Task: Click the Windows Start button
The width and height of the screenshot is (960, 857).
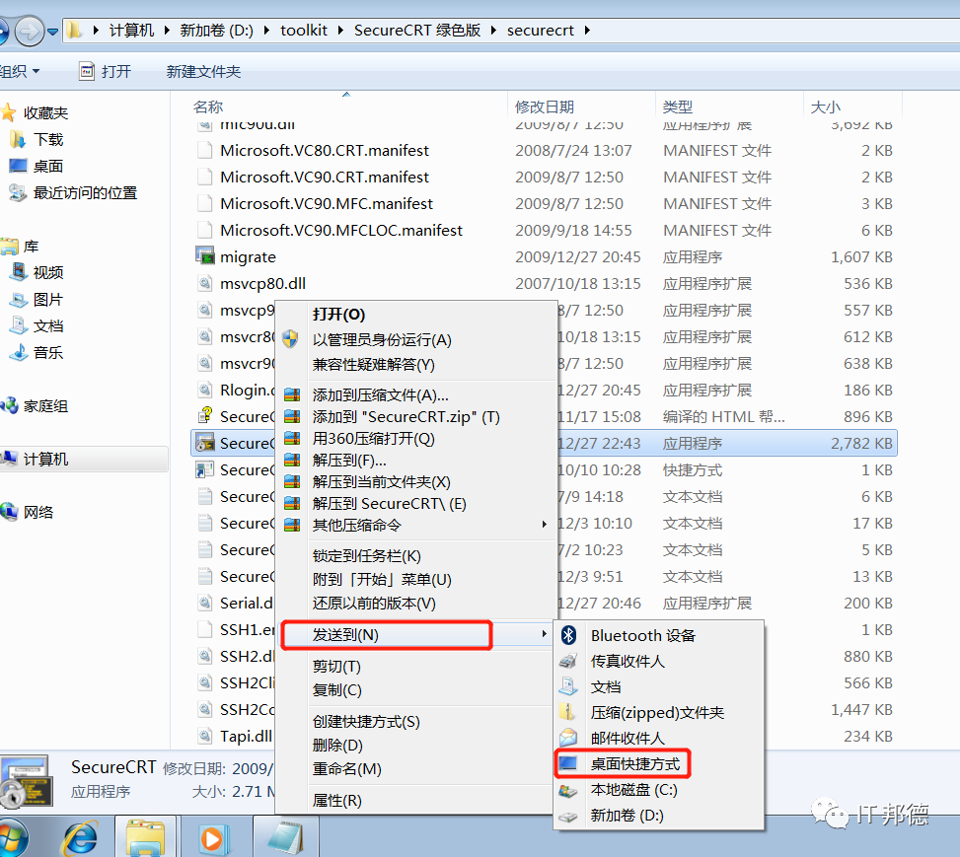Action: (12, 837)
